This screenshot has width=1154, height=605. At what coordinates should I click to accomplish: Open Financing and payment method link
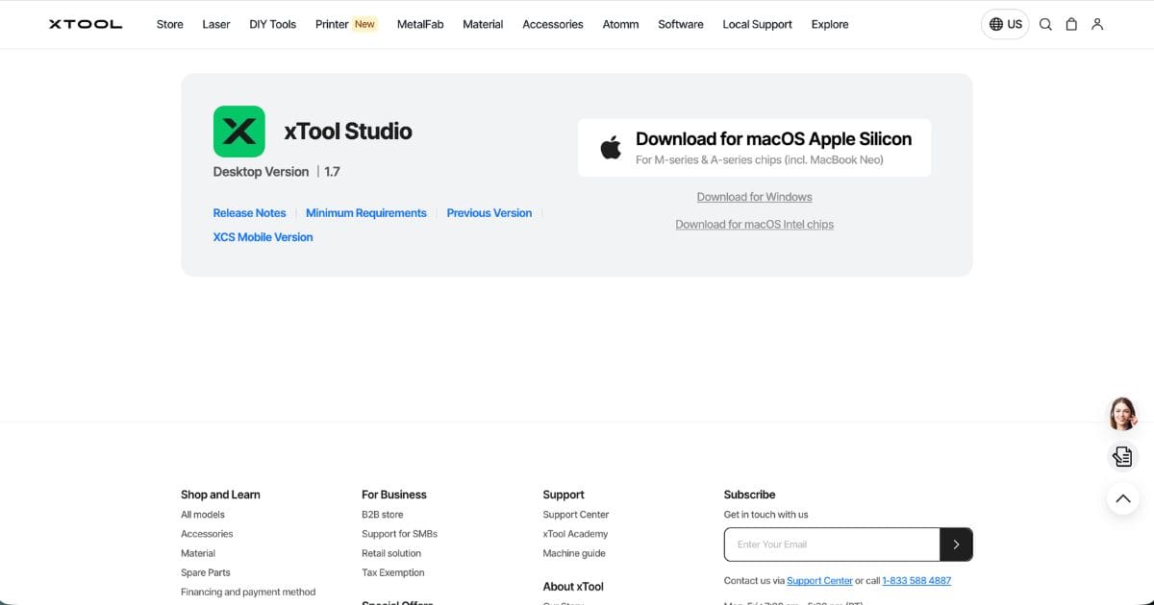pos(248,592)
